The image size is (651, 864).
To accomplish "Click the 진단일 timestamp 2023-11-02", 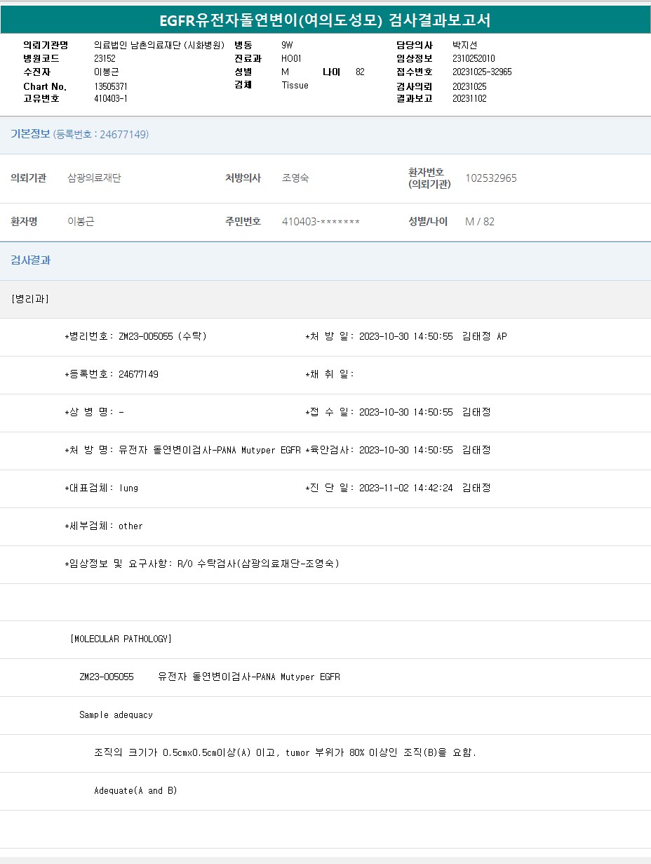I will tap(405, 489).
